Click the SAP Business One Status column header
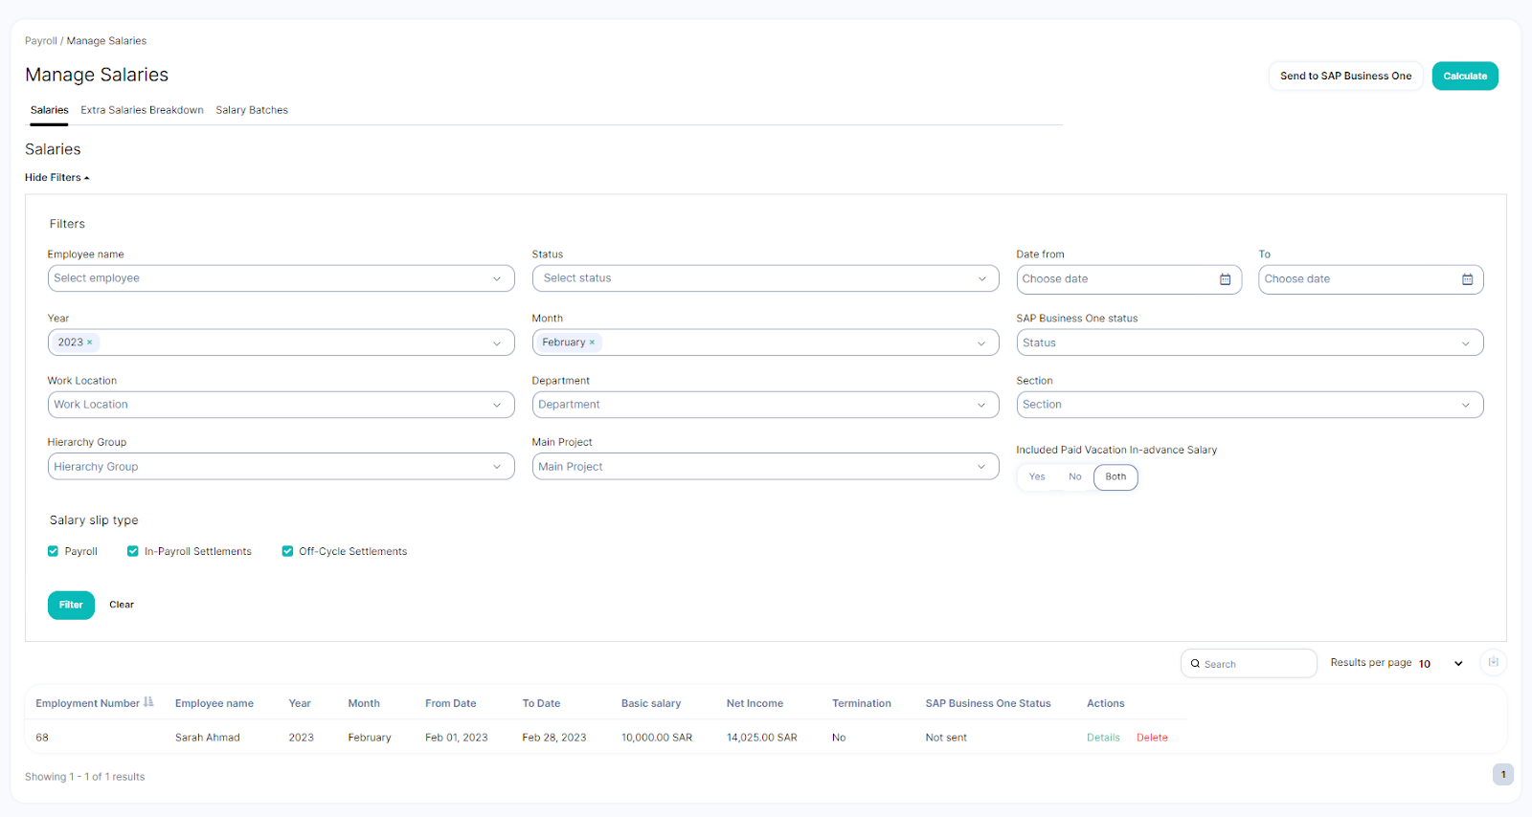Image resolution: width=1532 pixels, height=817 pixels. [988, 703]
